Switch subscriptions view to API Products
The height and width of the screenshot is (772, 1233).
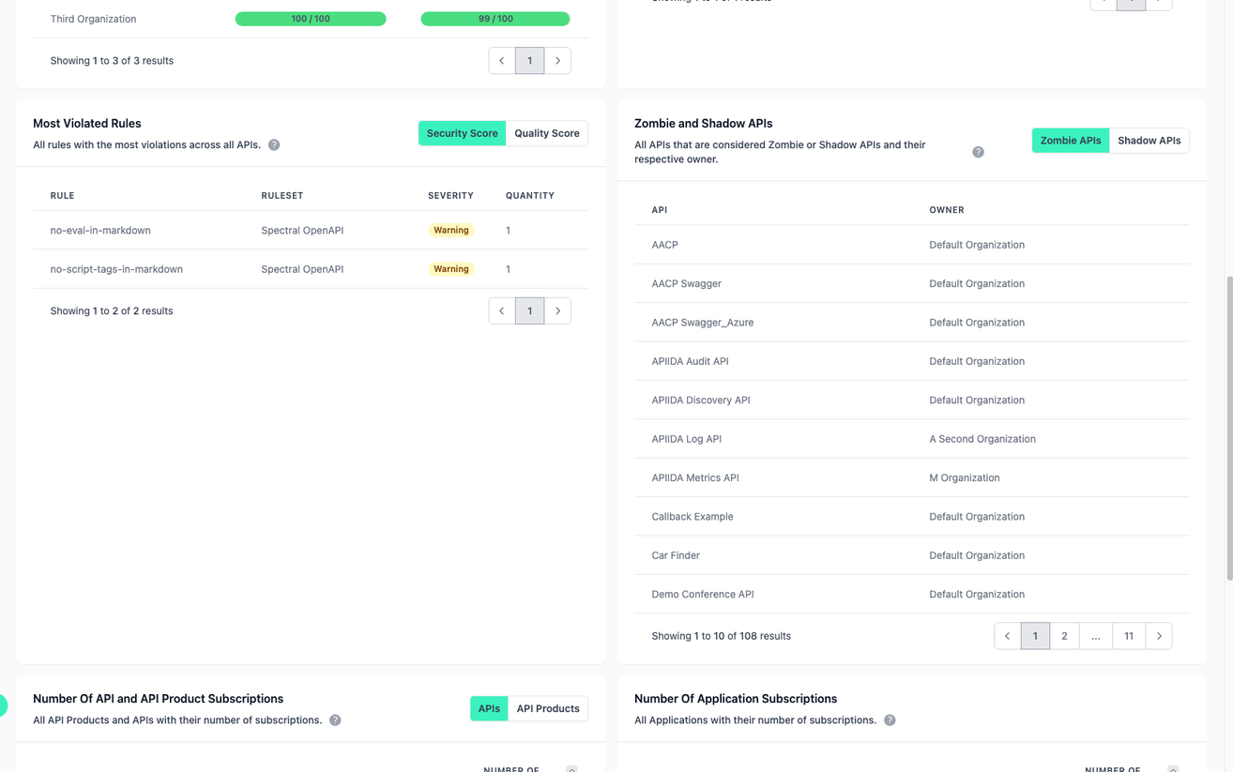click(547, 708)
